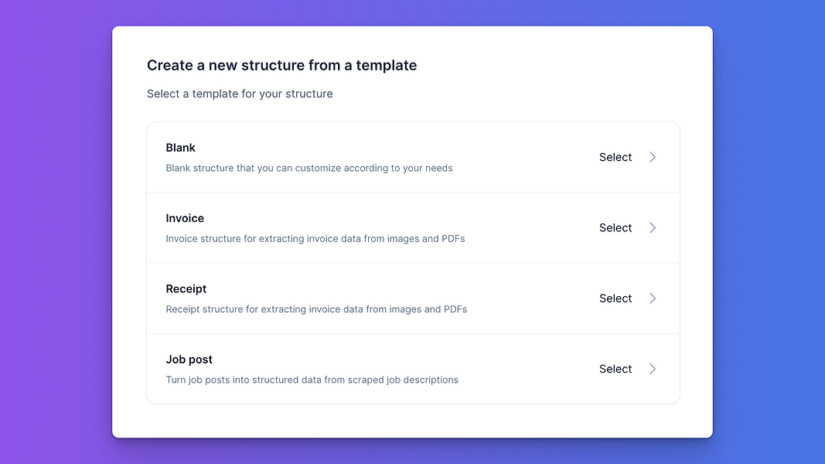Viewport: 825px width, 464px height.
Task: Click the Blank template title
Action: click(180, 148)
